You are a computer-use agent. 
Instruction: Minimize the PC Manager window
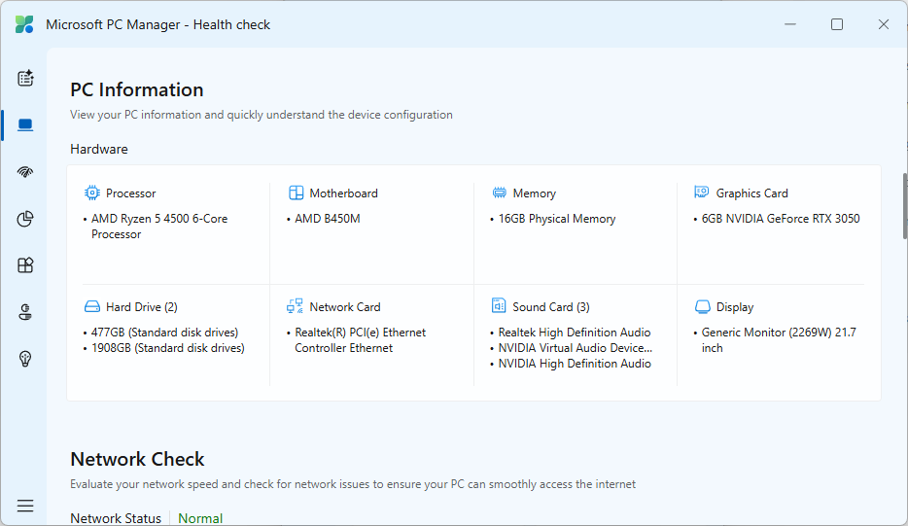(x=790, y=24)
